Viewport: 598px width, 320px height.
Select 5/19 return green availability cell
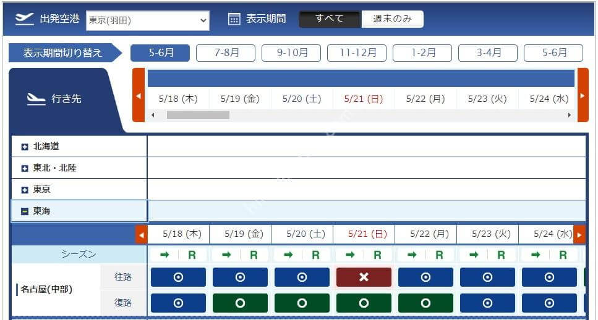click(240, 303)
